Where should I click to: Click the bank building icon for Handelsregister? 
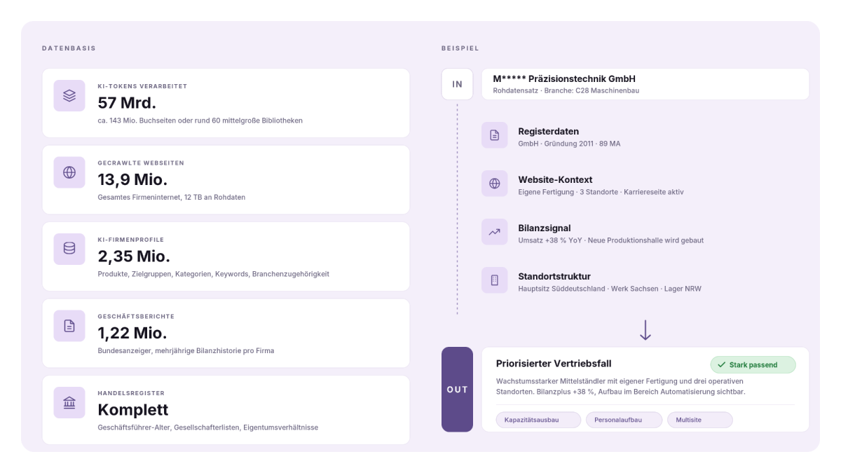tap(69, 402)
